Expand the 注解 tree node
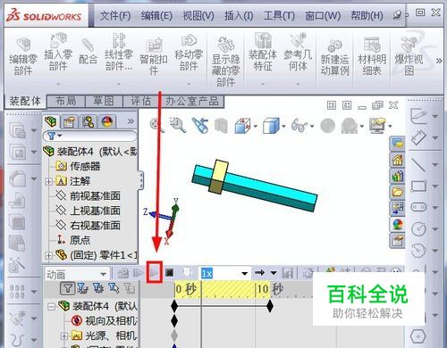This screenshot has width=447, height=348. 48,181
